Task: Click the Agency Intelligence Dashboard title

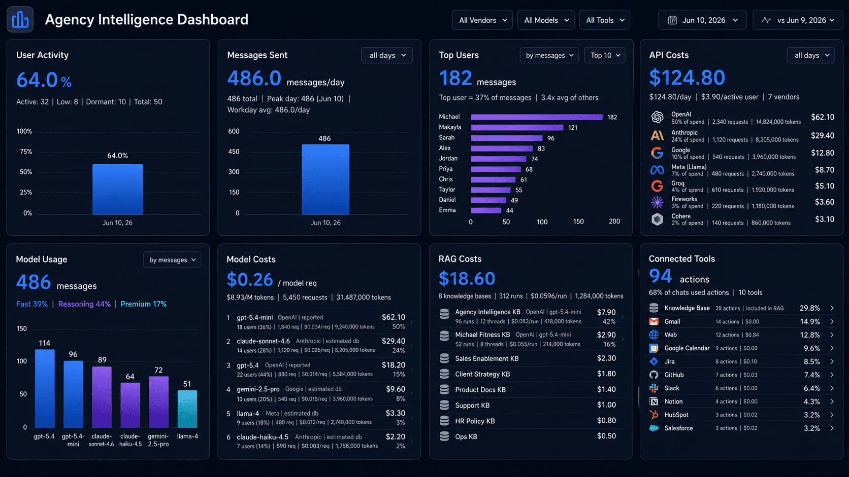Action: [x=147, y=20]
